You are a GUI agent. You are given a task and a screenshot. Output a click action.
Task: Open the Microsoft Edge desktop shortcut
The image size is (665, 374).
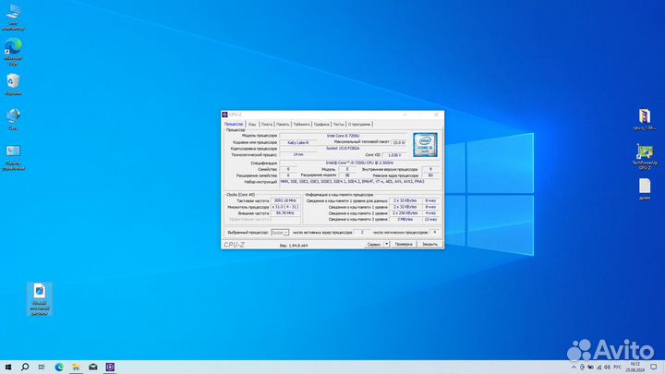(13, 52)
